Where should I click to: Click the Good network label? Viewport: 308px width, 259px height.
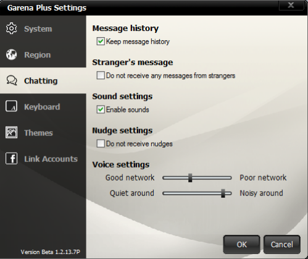click(x=130, y=177)
